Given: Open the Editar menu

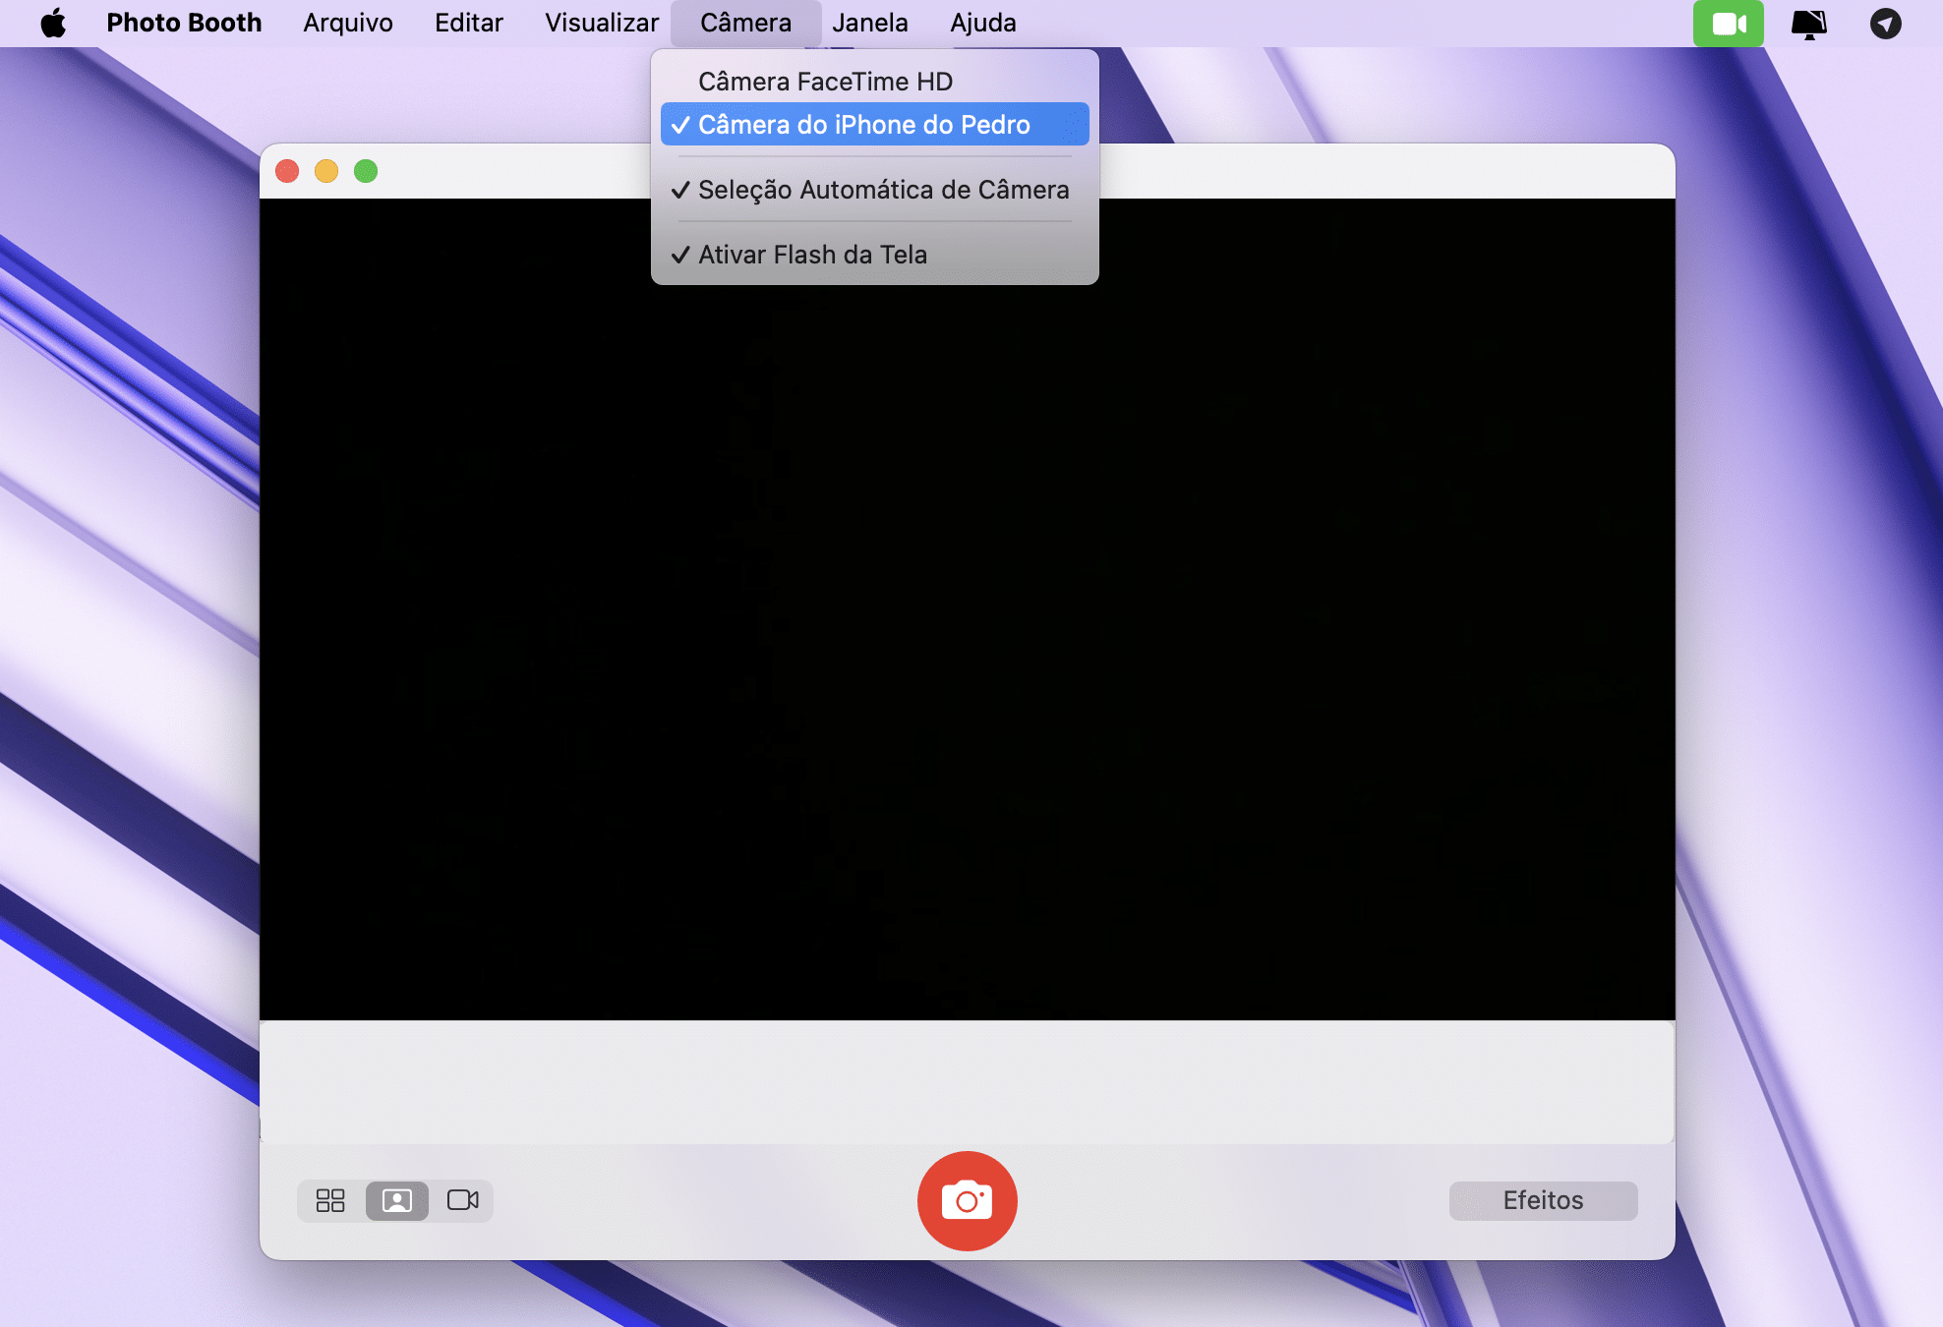Looking at the screenshot, I should click(469, 23).
